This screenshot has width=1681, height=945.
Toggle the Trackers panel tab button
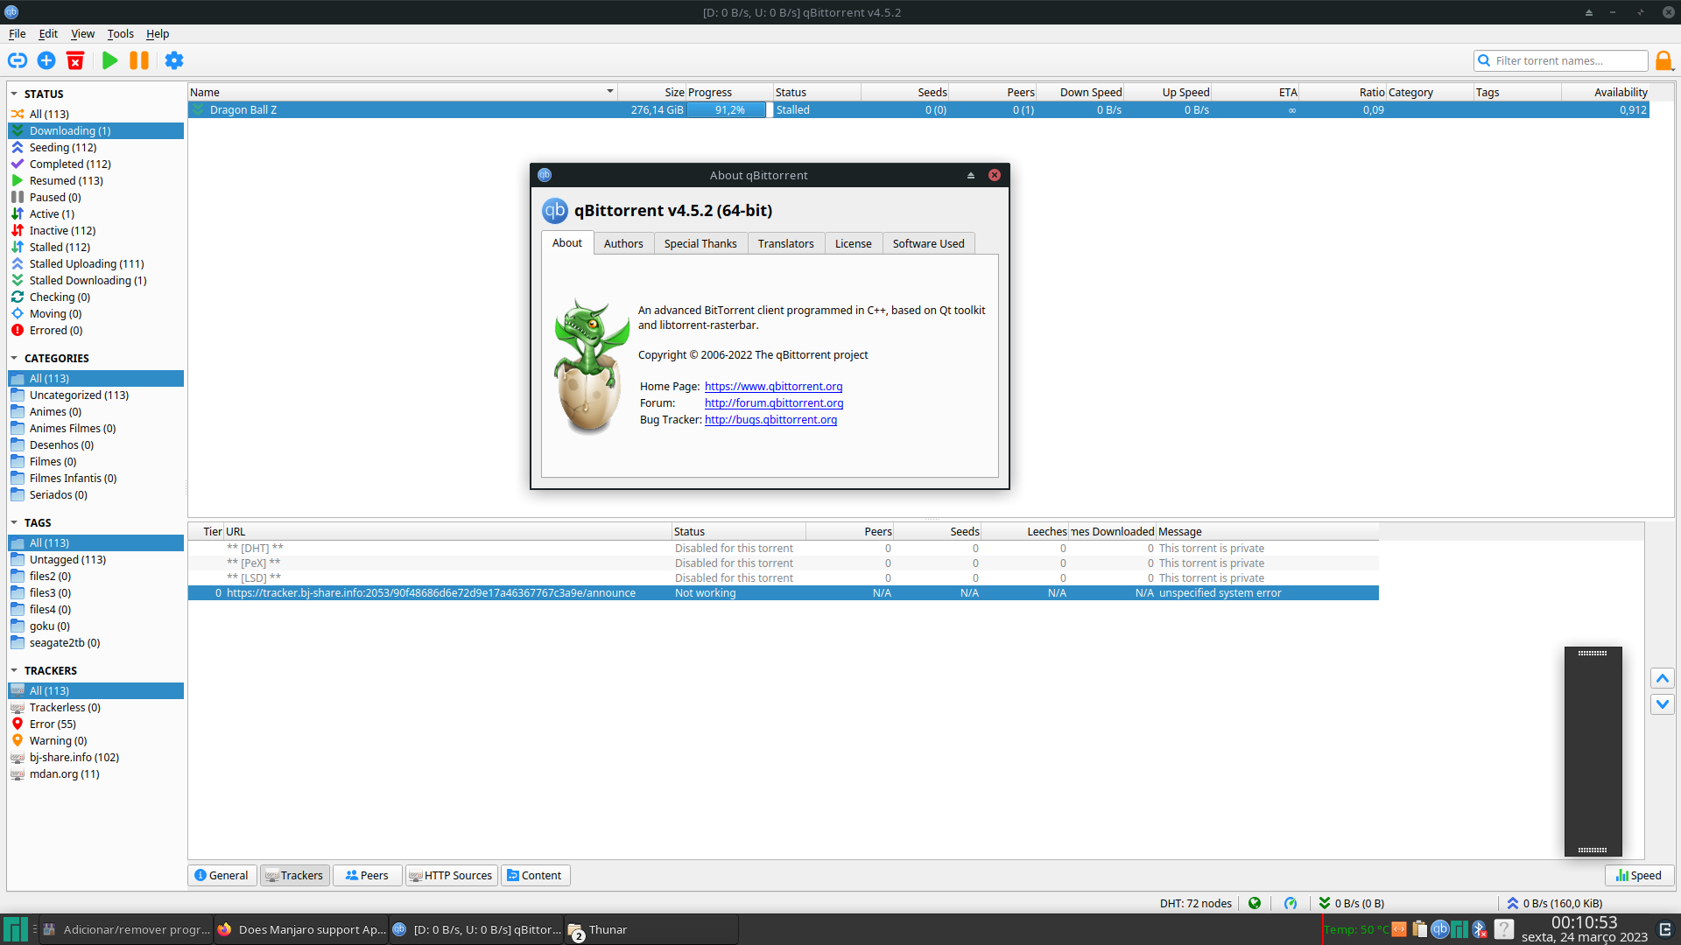pyautogui.click(x=294, y=875)
